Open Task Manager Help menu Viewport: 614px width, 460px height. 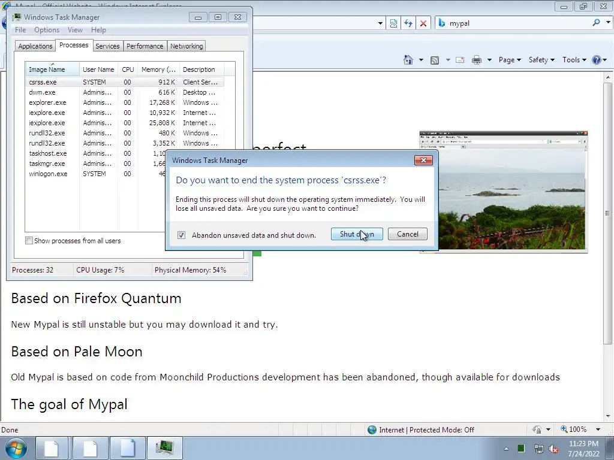click(98, 30)
